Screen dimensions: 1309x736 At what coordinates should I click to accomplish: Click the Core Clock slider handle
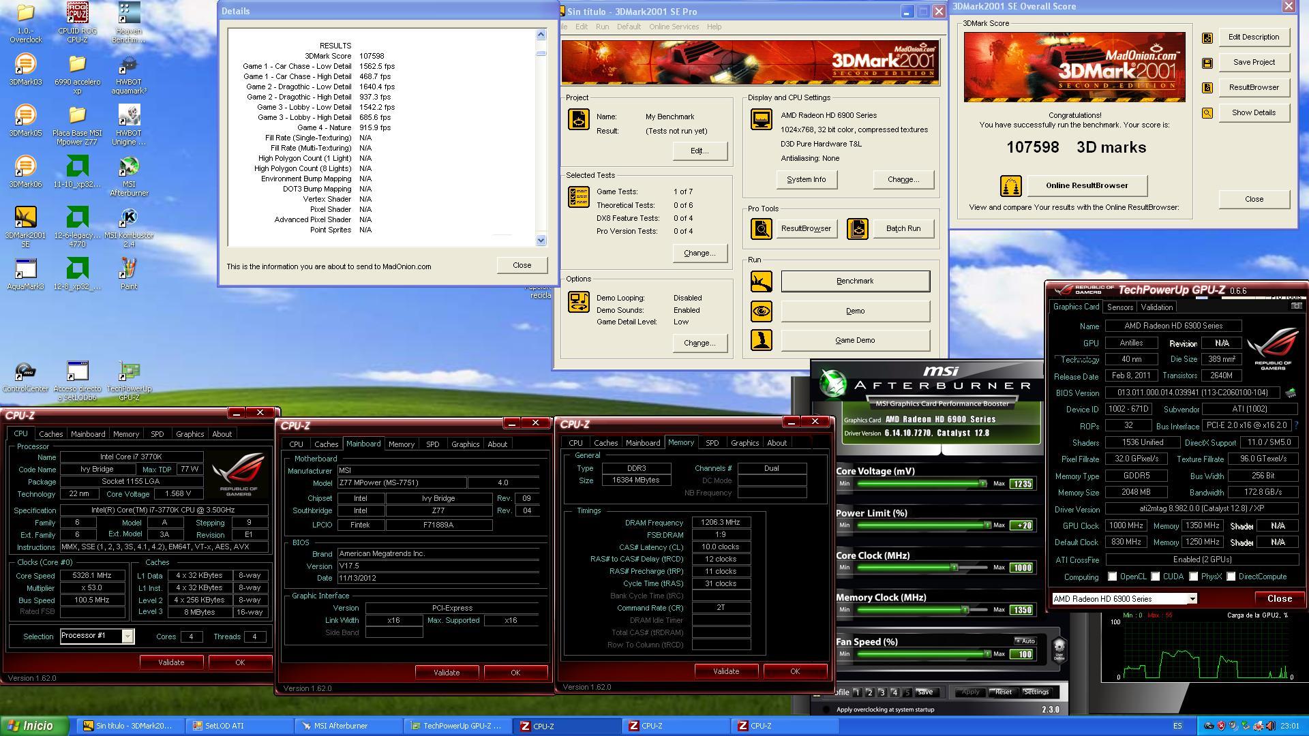[x=954, y=567]
